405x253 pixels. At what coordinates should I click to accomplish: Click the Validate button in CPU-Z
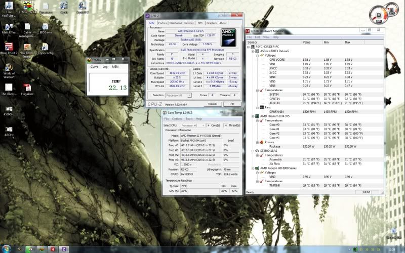pos(213,104)
